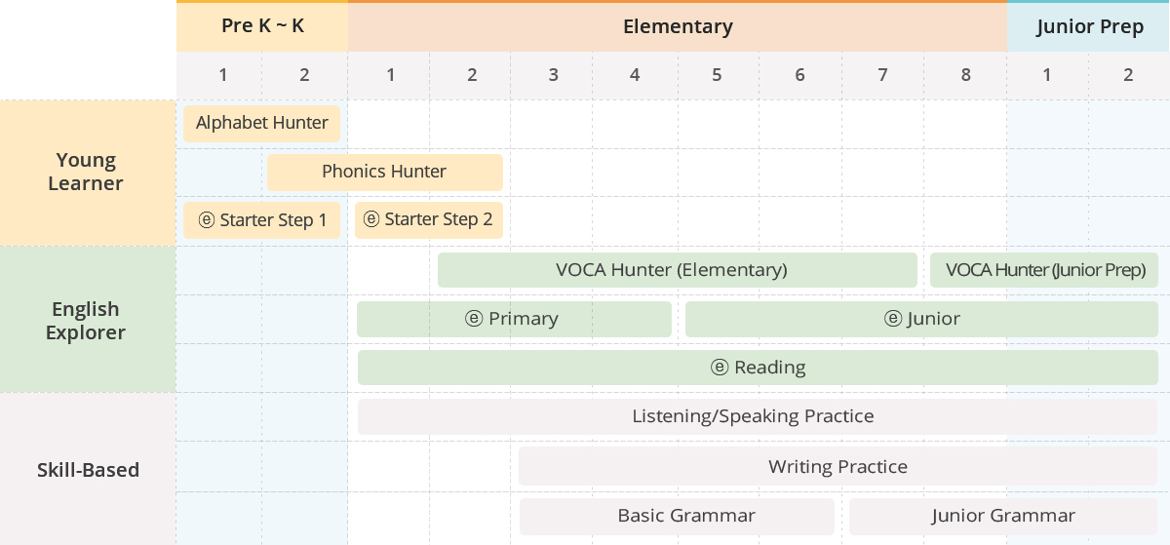This screenshot has height=545, width=1170.
Task: Click the Pre K ~ K header
Action: [262, 26]
